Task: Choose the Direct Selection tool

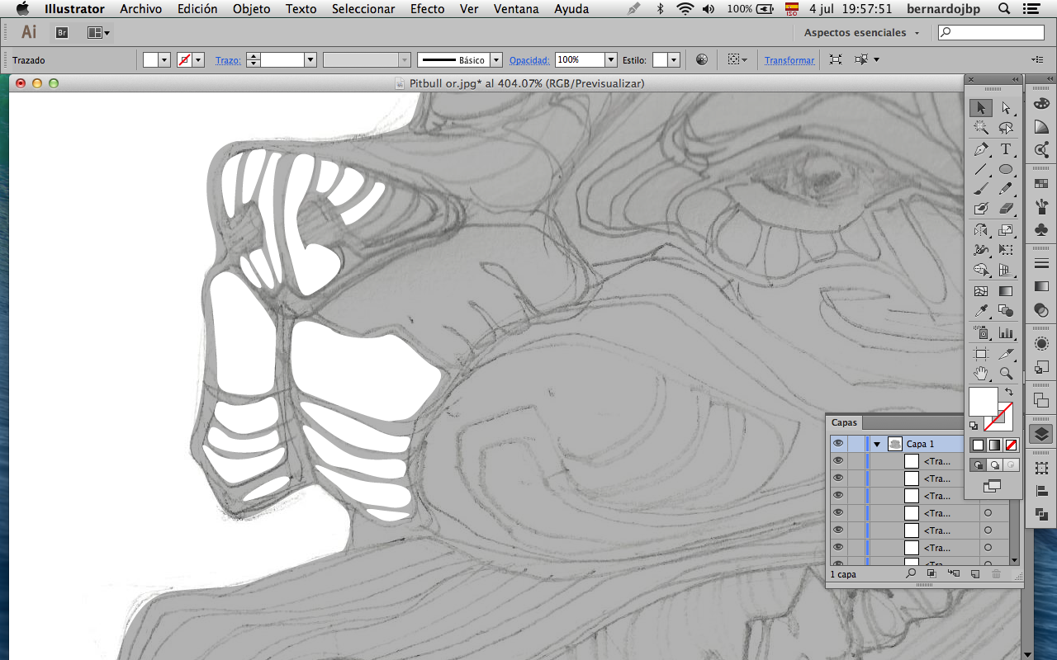Action: coord(1006,108)
